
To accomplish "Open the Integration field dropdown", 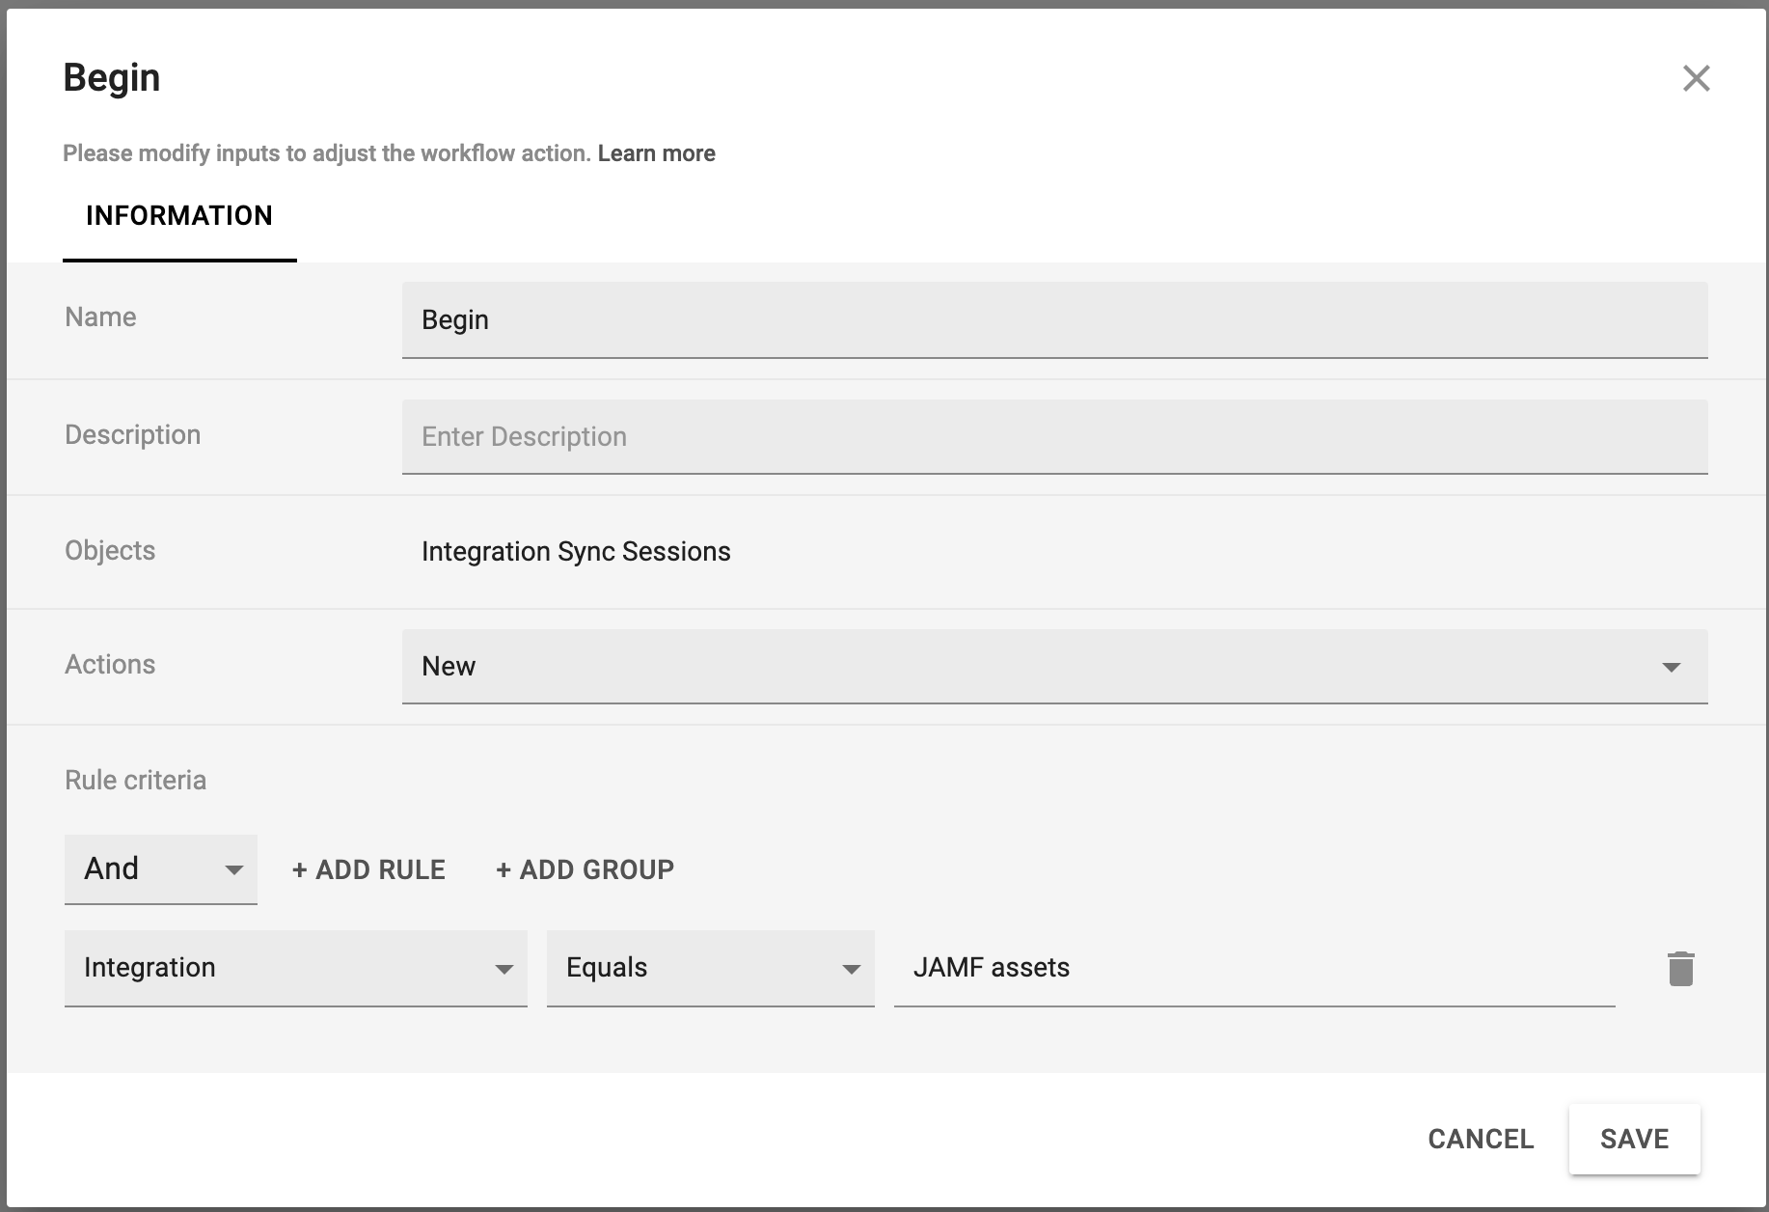I will tap(295, 968).
